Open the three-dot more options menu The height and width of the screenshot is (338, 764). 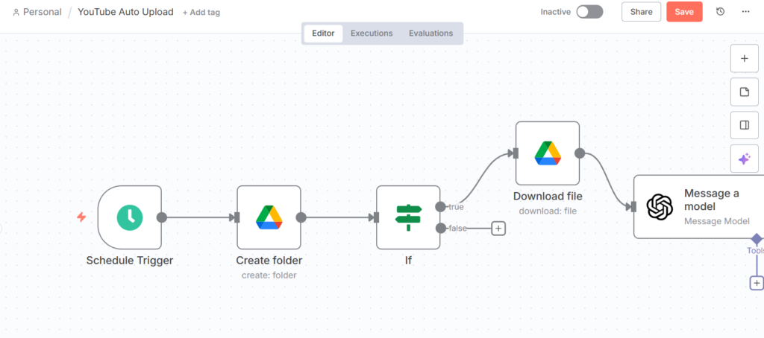pyautogui.click(x=745, y=12)
